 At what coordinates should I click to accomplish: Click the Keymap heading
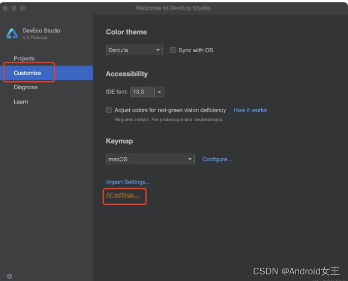point(119,141)
